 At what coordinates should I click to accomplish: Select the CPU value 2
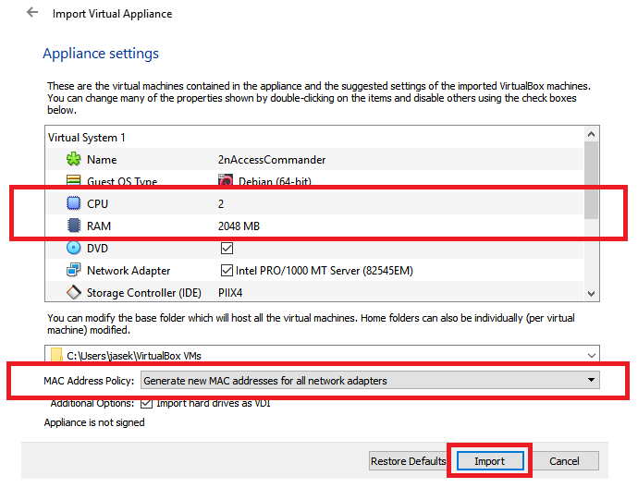tap(221, 203)
